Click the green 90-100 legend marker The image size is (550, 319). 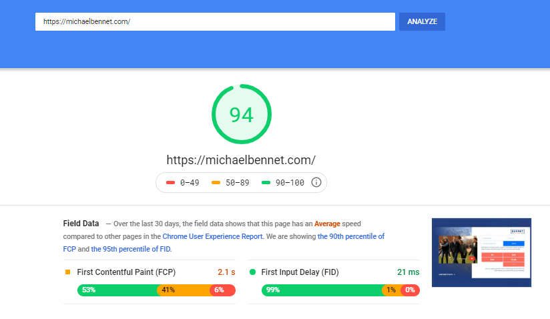(266, 182)
